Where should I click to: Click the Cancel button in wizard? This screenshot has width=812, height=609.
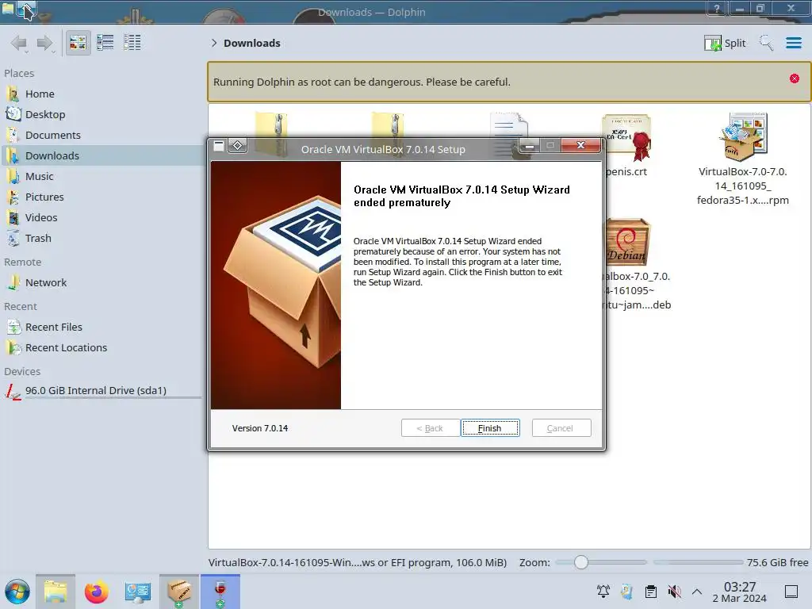[561, 428]
